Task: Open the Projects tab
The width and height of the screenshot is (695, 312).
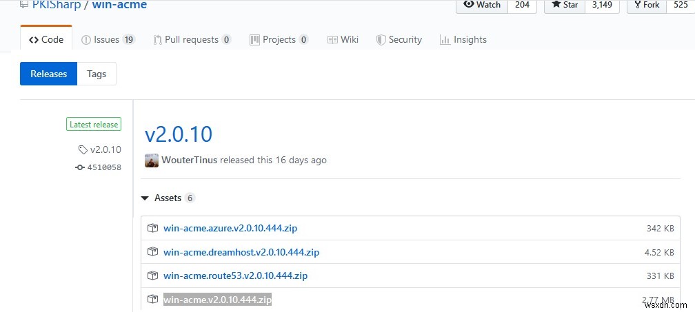Action: click(x=279, y=39)
